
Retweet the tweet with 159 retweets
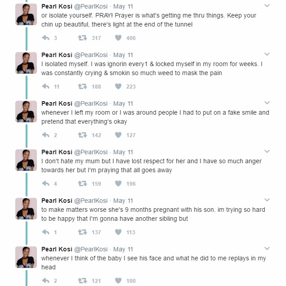82,183
